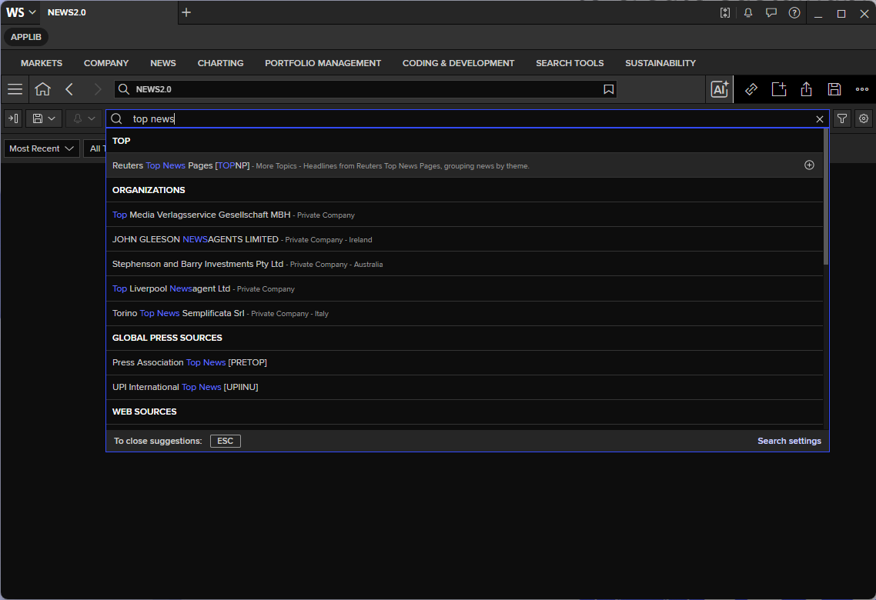Viewport: 876px width, 600px height.
Task: Select JOHN GLEESON NEWSAGENTS LIMITED suggestion
Action: 464,239
